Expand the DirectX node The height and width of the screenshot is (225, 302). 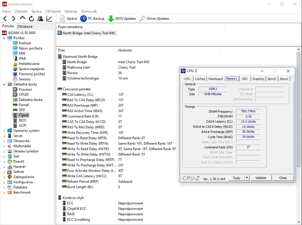[4, 162]
